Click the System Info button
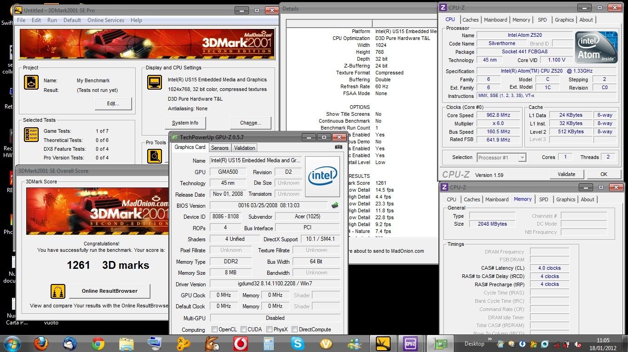 (x=185, y=123)
